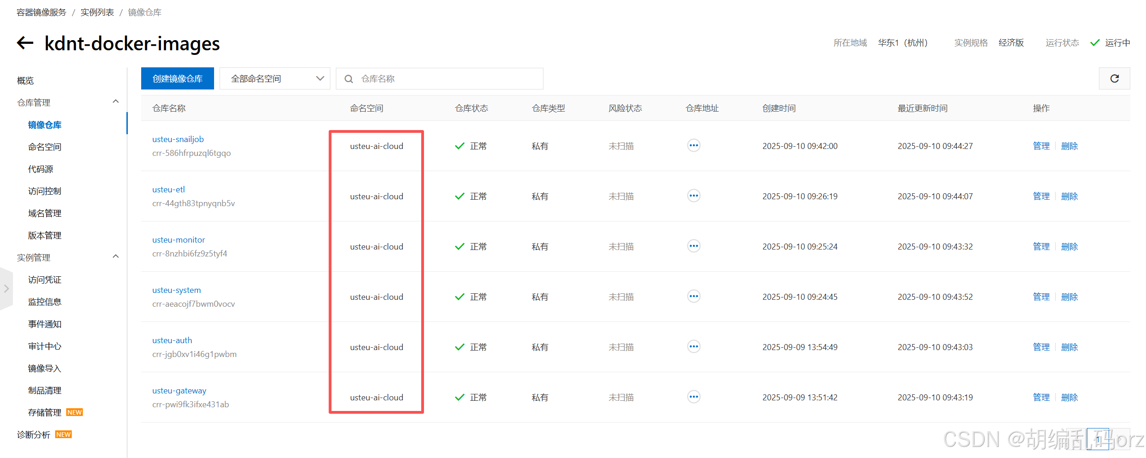Image resolution: width=1146 pixels, height=458 pixels.
Task: Show repository address for usteu-snailjob
Action: 693,146
